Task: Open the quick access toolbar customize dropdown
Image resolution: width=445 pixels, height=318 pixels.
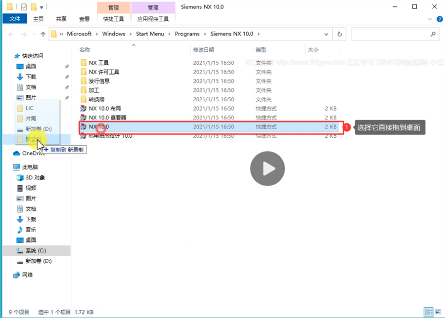Action: (42, 7)
